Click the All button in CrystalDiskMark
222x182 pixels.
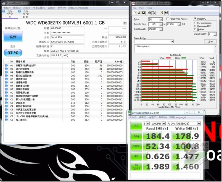(136, 126)
